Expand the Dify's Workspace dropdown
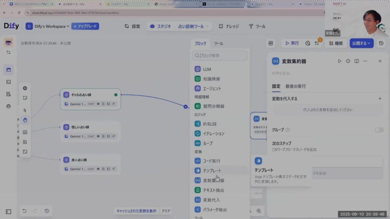 point(48,26)
